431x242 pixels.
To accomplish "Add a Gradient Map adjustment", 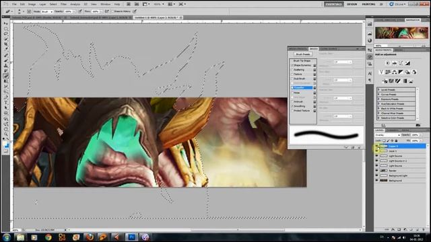I will (405, 81).
